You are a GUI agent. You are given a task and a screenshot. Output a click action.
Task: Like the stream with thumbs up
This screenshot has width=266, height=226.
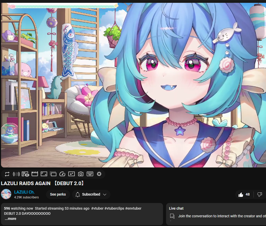click(244, 195)
